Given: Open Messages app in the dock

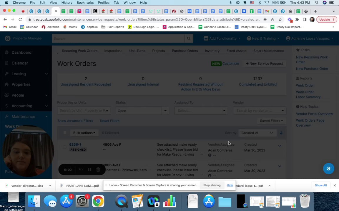Looking at the screenshot, I should (x=50, y=201).
